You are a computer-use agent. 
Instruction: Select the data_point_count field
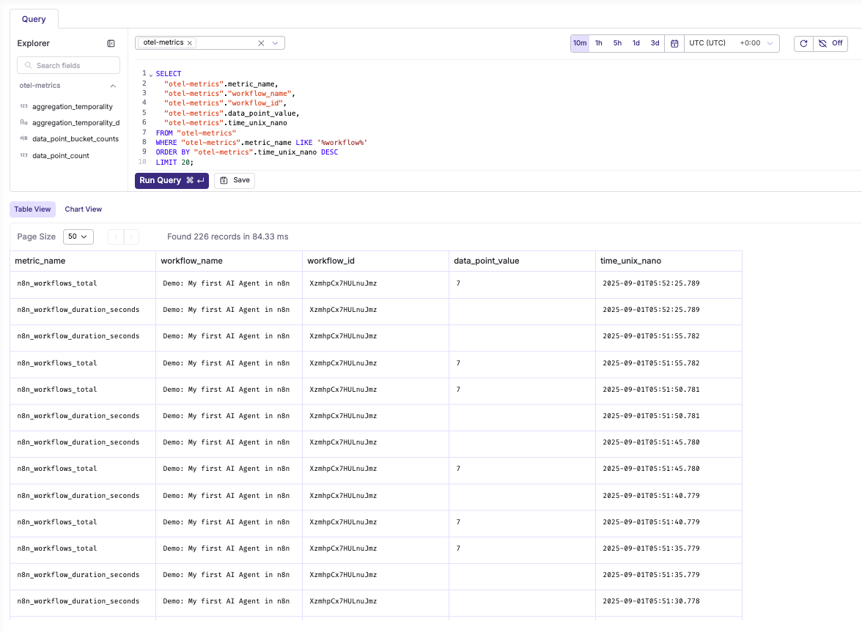pyautogui.click(x=60, y=155)
